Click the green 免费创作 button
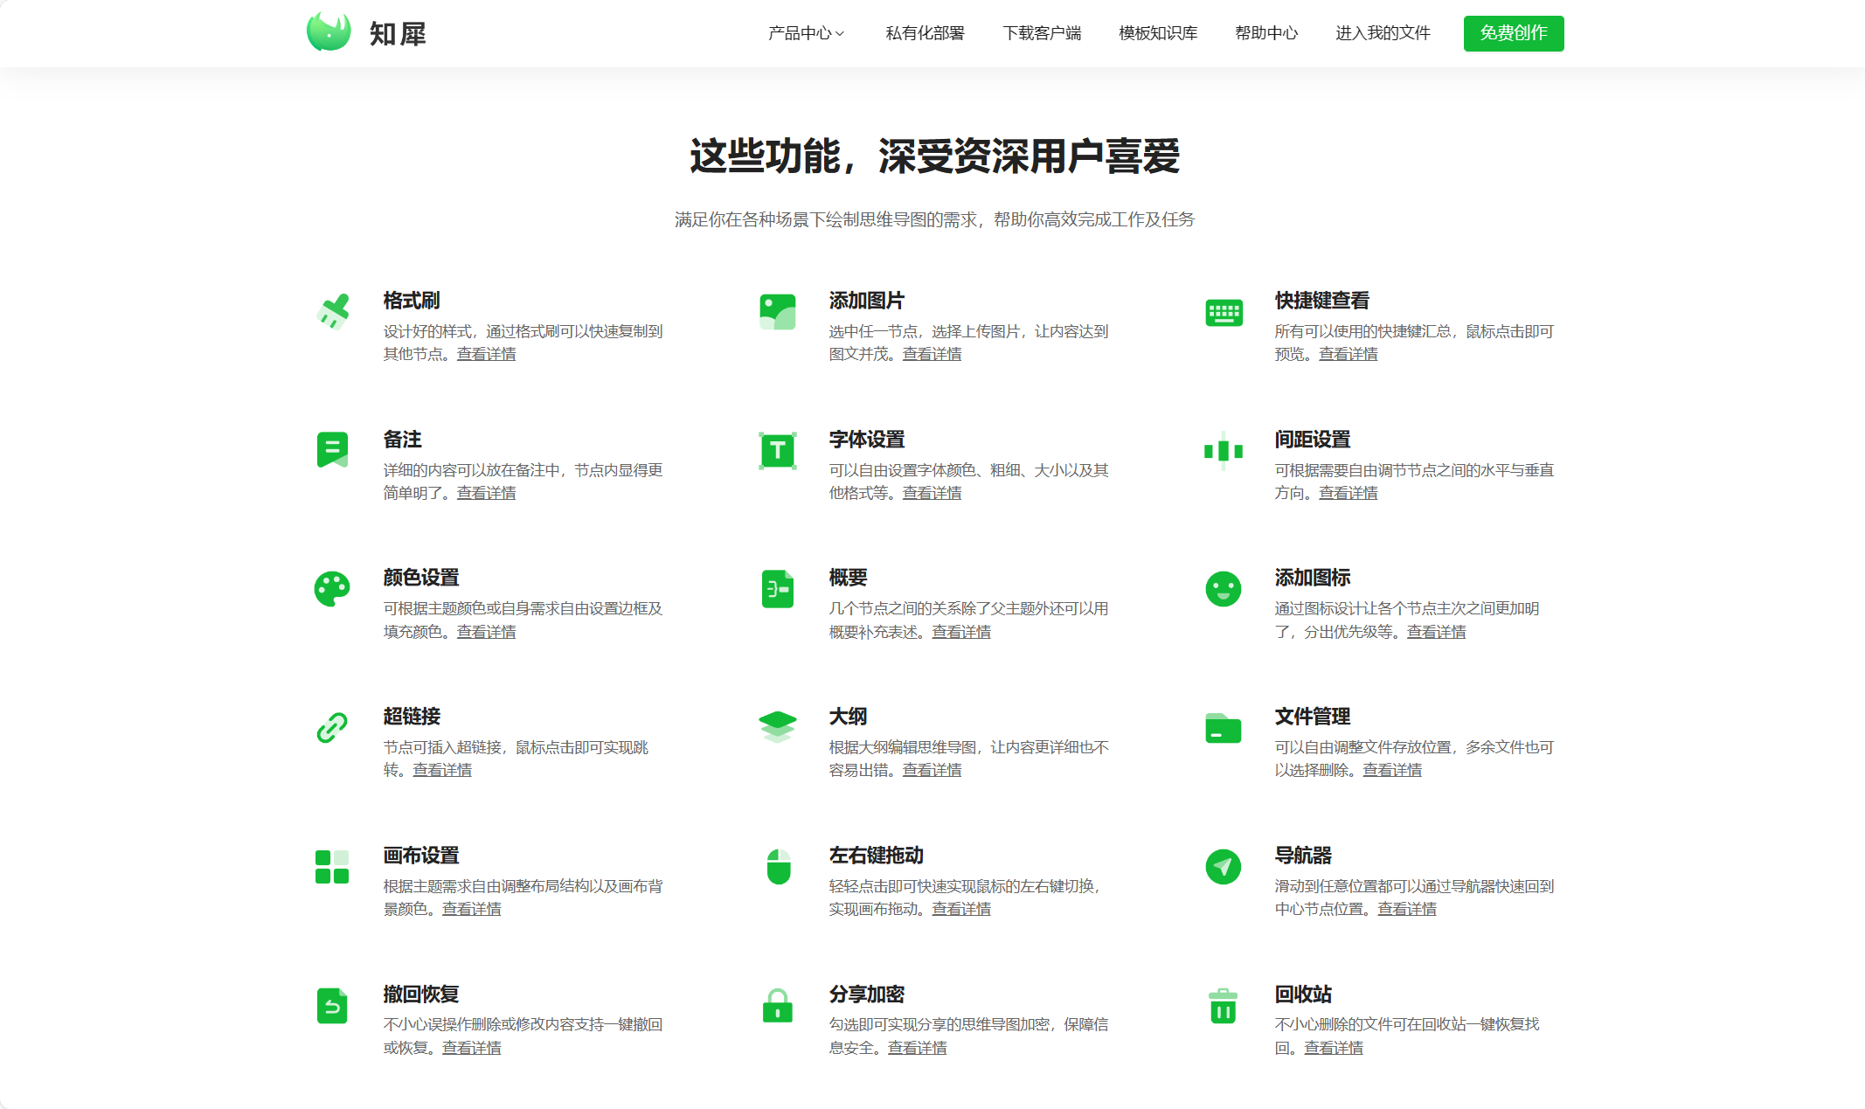 click(1514, 33)
